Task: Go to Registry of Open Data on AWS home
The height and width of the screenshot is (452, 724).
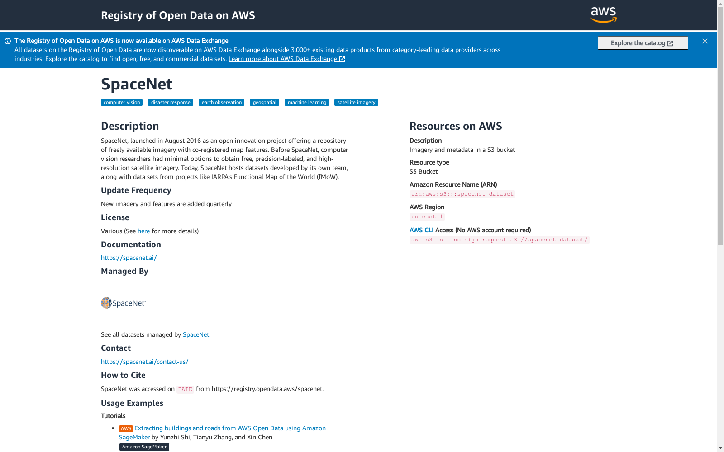Action: point(178,15)
